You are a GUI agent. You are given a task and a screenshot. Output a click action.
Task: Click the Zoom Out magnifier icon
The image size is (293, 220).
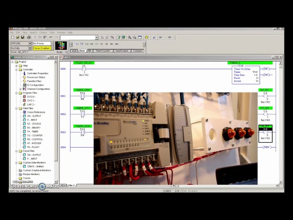(x=134, y=38)
